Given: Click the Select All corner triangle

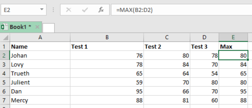Looking at the screenshot, I should click(x=5, y=38).
